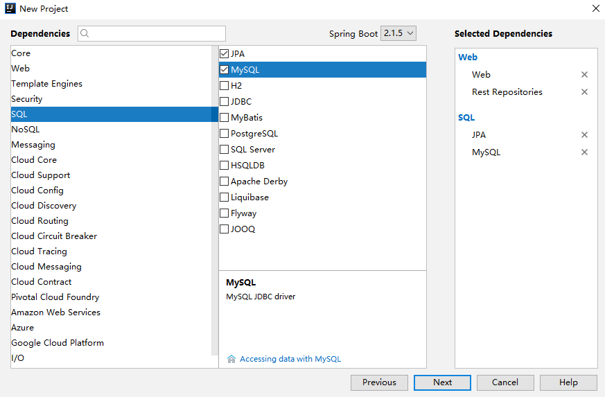Remove MySQL from selected dependencies

584,152
